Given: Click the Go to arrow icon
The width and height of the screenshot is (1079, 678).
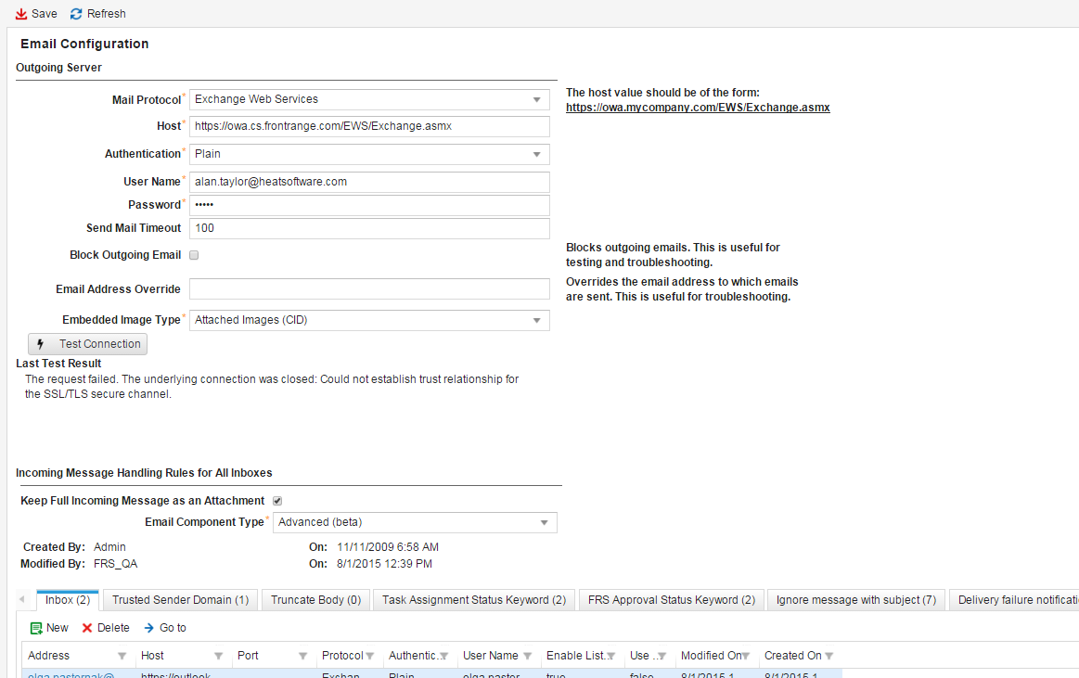Looking at the screenshot, I should (148, 627).
